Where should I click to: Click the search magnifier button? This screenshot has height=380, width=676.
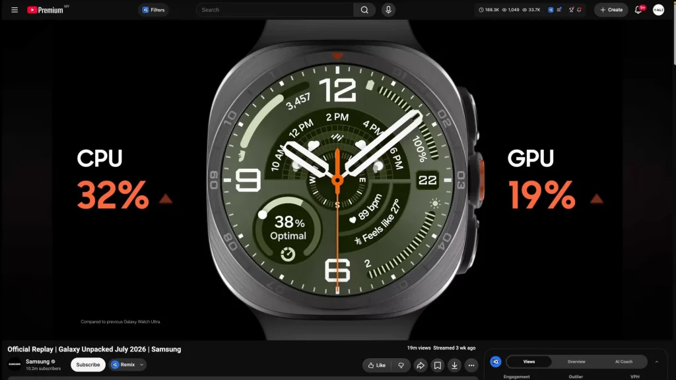click(x=364, y=10)
